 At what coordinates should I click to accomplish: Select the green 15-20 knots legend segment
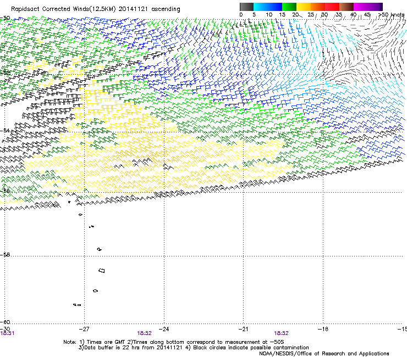pyautogui.click(x=289, y=7)
